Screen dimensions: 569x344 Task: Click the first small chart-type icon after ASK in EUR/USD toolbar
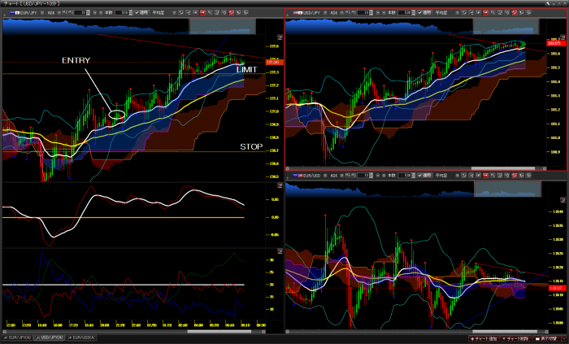click(348, 176)
